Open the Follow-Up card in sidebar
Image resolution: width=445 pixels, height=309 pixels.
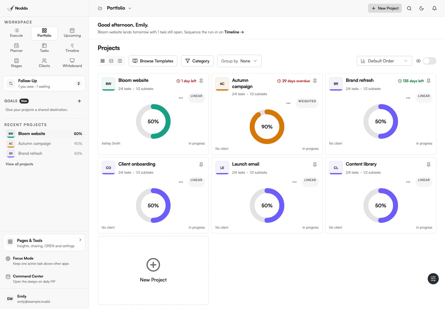pos(44,83)
